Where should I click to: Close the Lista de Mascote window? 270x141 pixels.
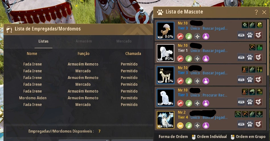click(264, 12)
